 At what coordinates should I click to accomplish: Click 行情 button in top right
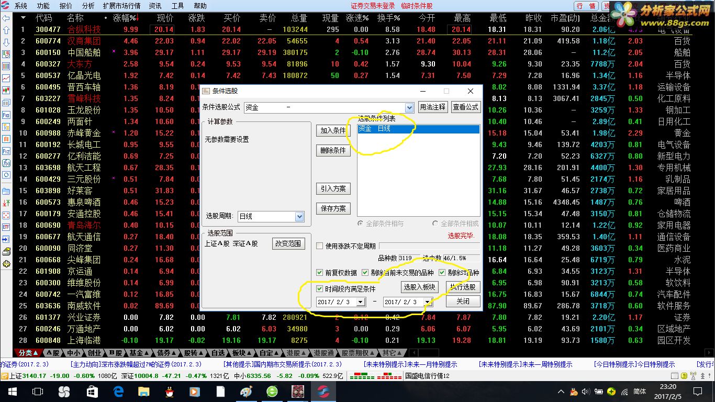(x=586, y=6)
